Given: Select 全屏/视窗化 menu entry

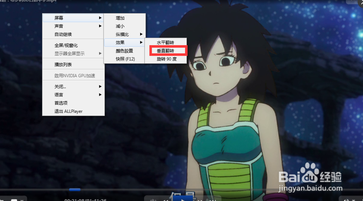Looking at the screenshot, I should [x=73, y=45].
